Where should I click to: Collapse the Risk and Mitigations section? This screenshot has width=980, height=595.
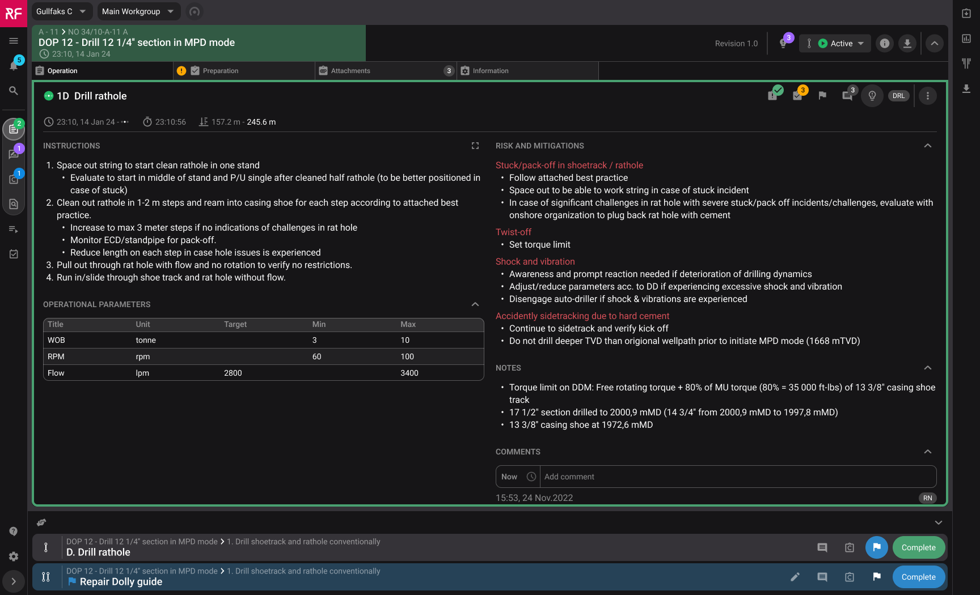[x=928, y=146]
